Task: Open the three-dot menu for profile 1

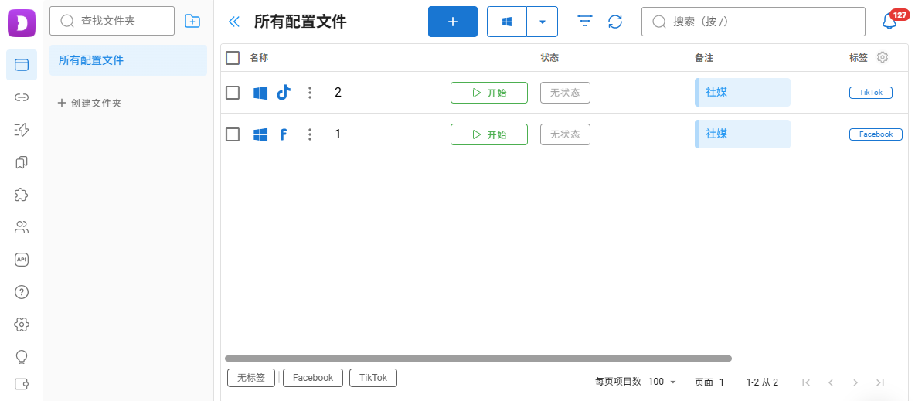Action: [x=310, y=135]
